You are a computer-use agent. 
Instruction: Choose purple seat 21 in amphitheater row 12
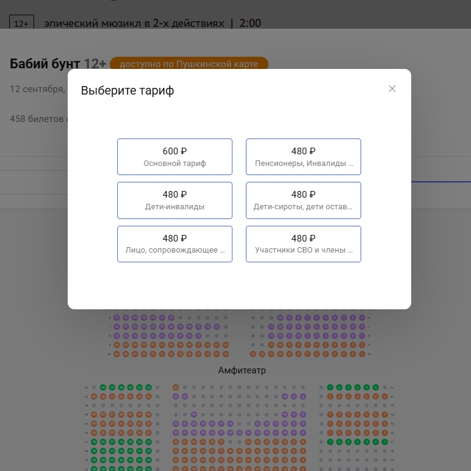185,397
